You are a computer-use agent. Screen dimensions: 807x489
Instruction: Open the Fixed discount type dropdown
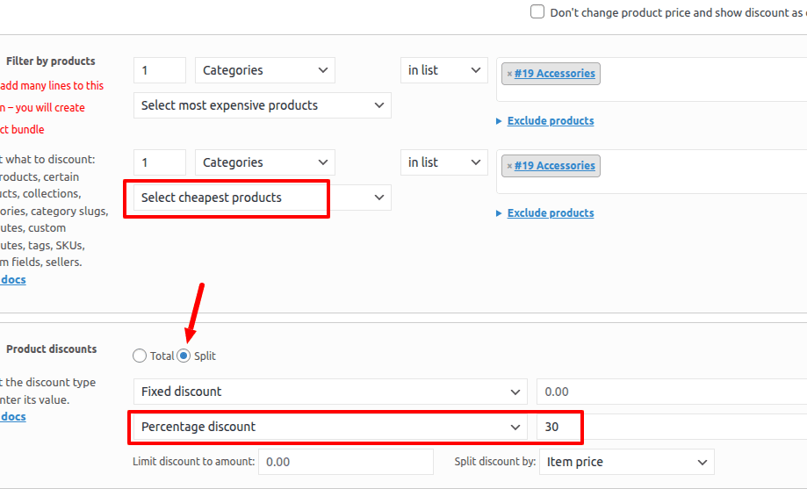330,392
